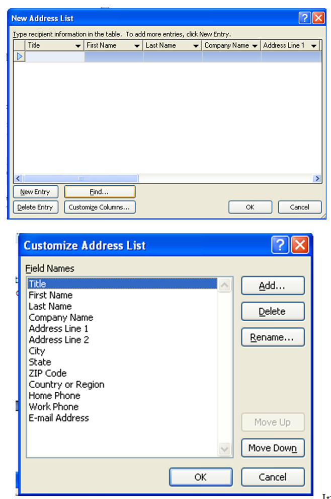The height and width of the screenshot is (499, 331).
Task: Click the row selector arrow in the table
Action: 20,57
